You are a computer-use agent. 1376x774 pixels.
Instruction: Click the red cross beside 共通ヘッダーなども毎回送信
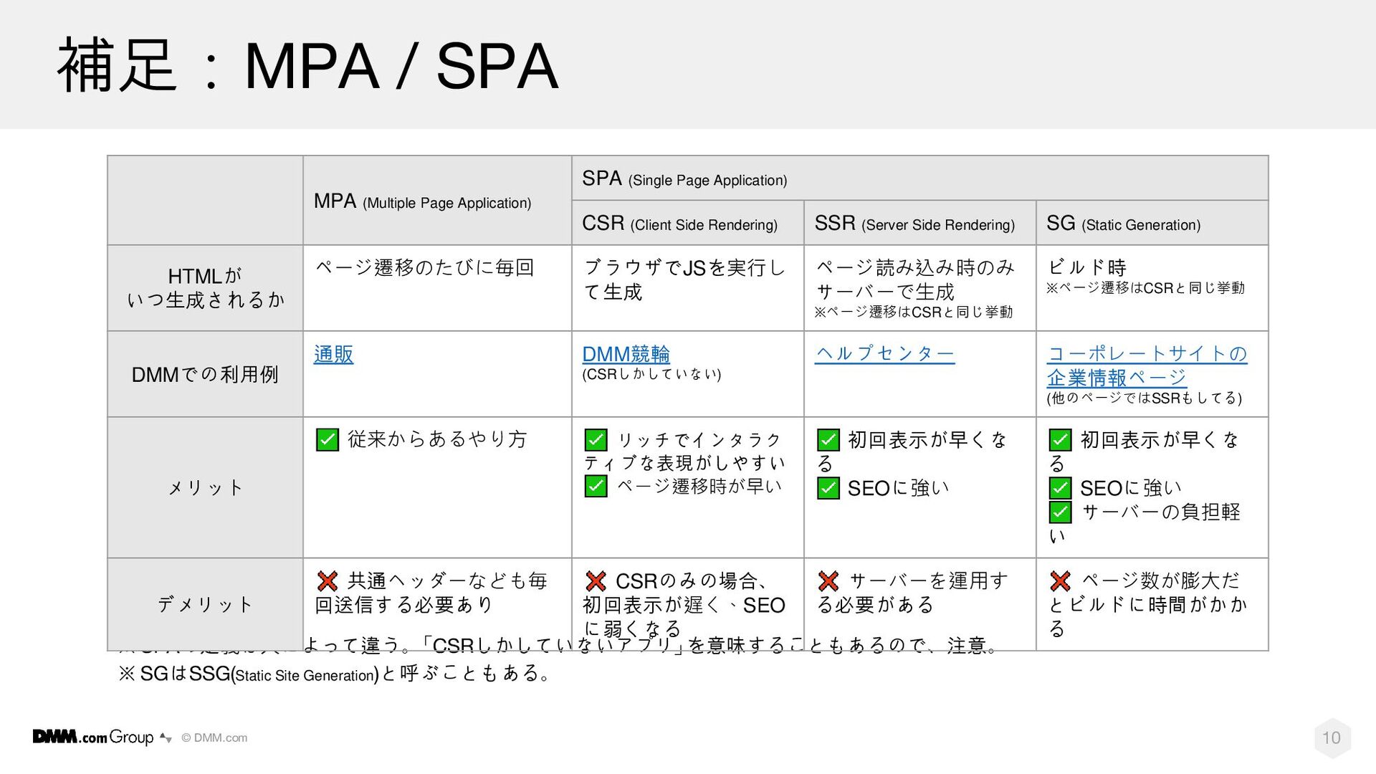point(328,580)
